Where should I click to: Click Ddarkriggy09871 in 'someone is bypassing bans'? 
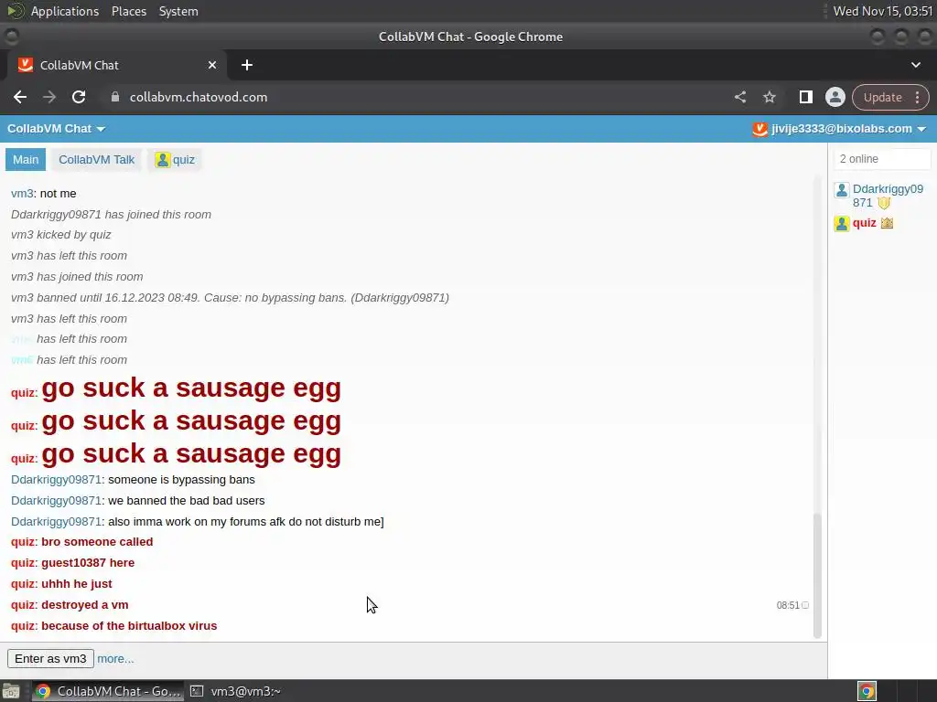coord(56,480)
